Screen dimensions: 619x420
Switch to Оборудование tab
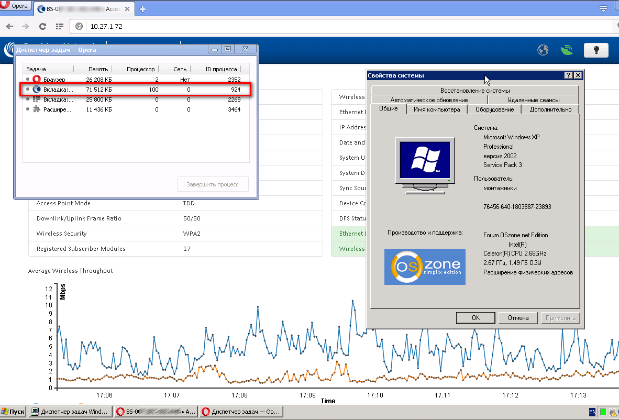(x=495, y=109)
